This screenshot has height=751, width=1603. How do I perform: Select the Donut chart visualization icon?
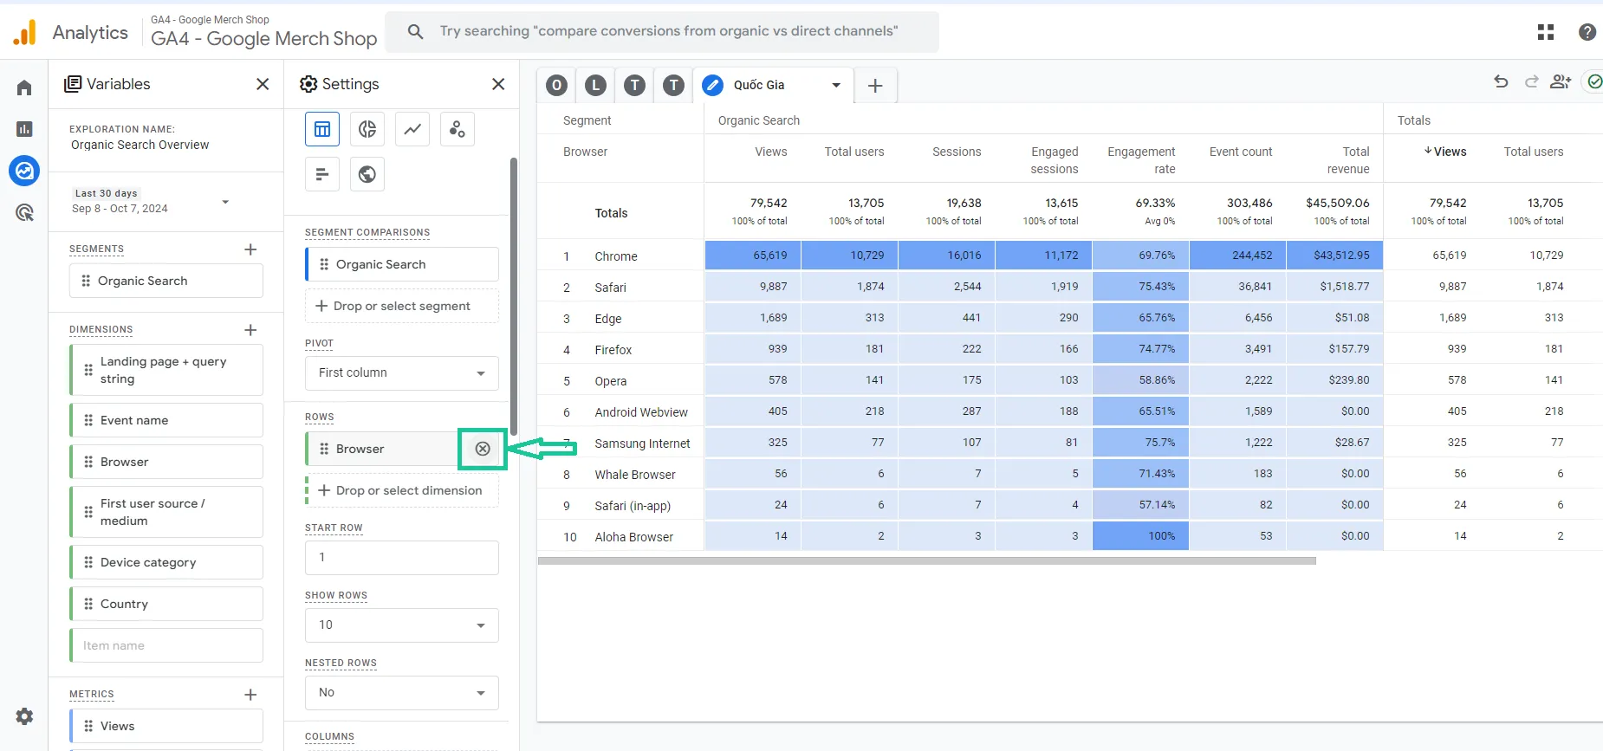[367, 129]
